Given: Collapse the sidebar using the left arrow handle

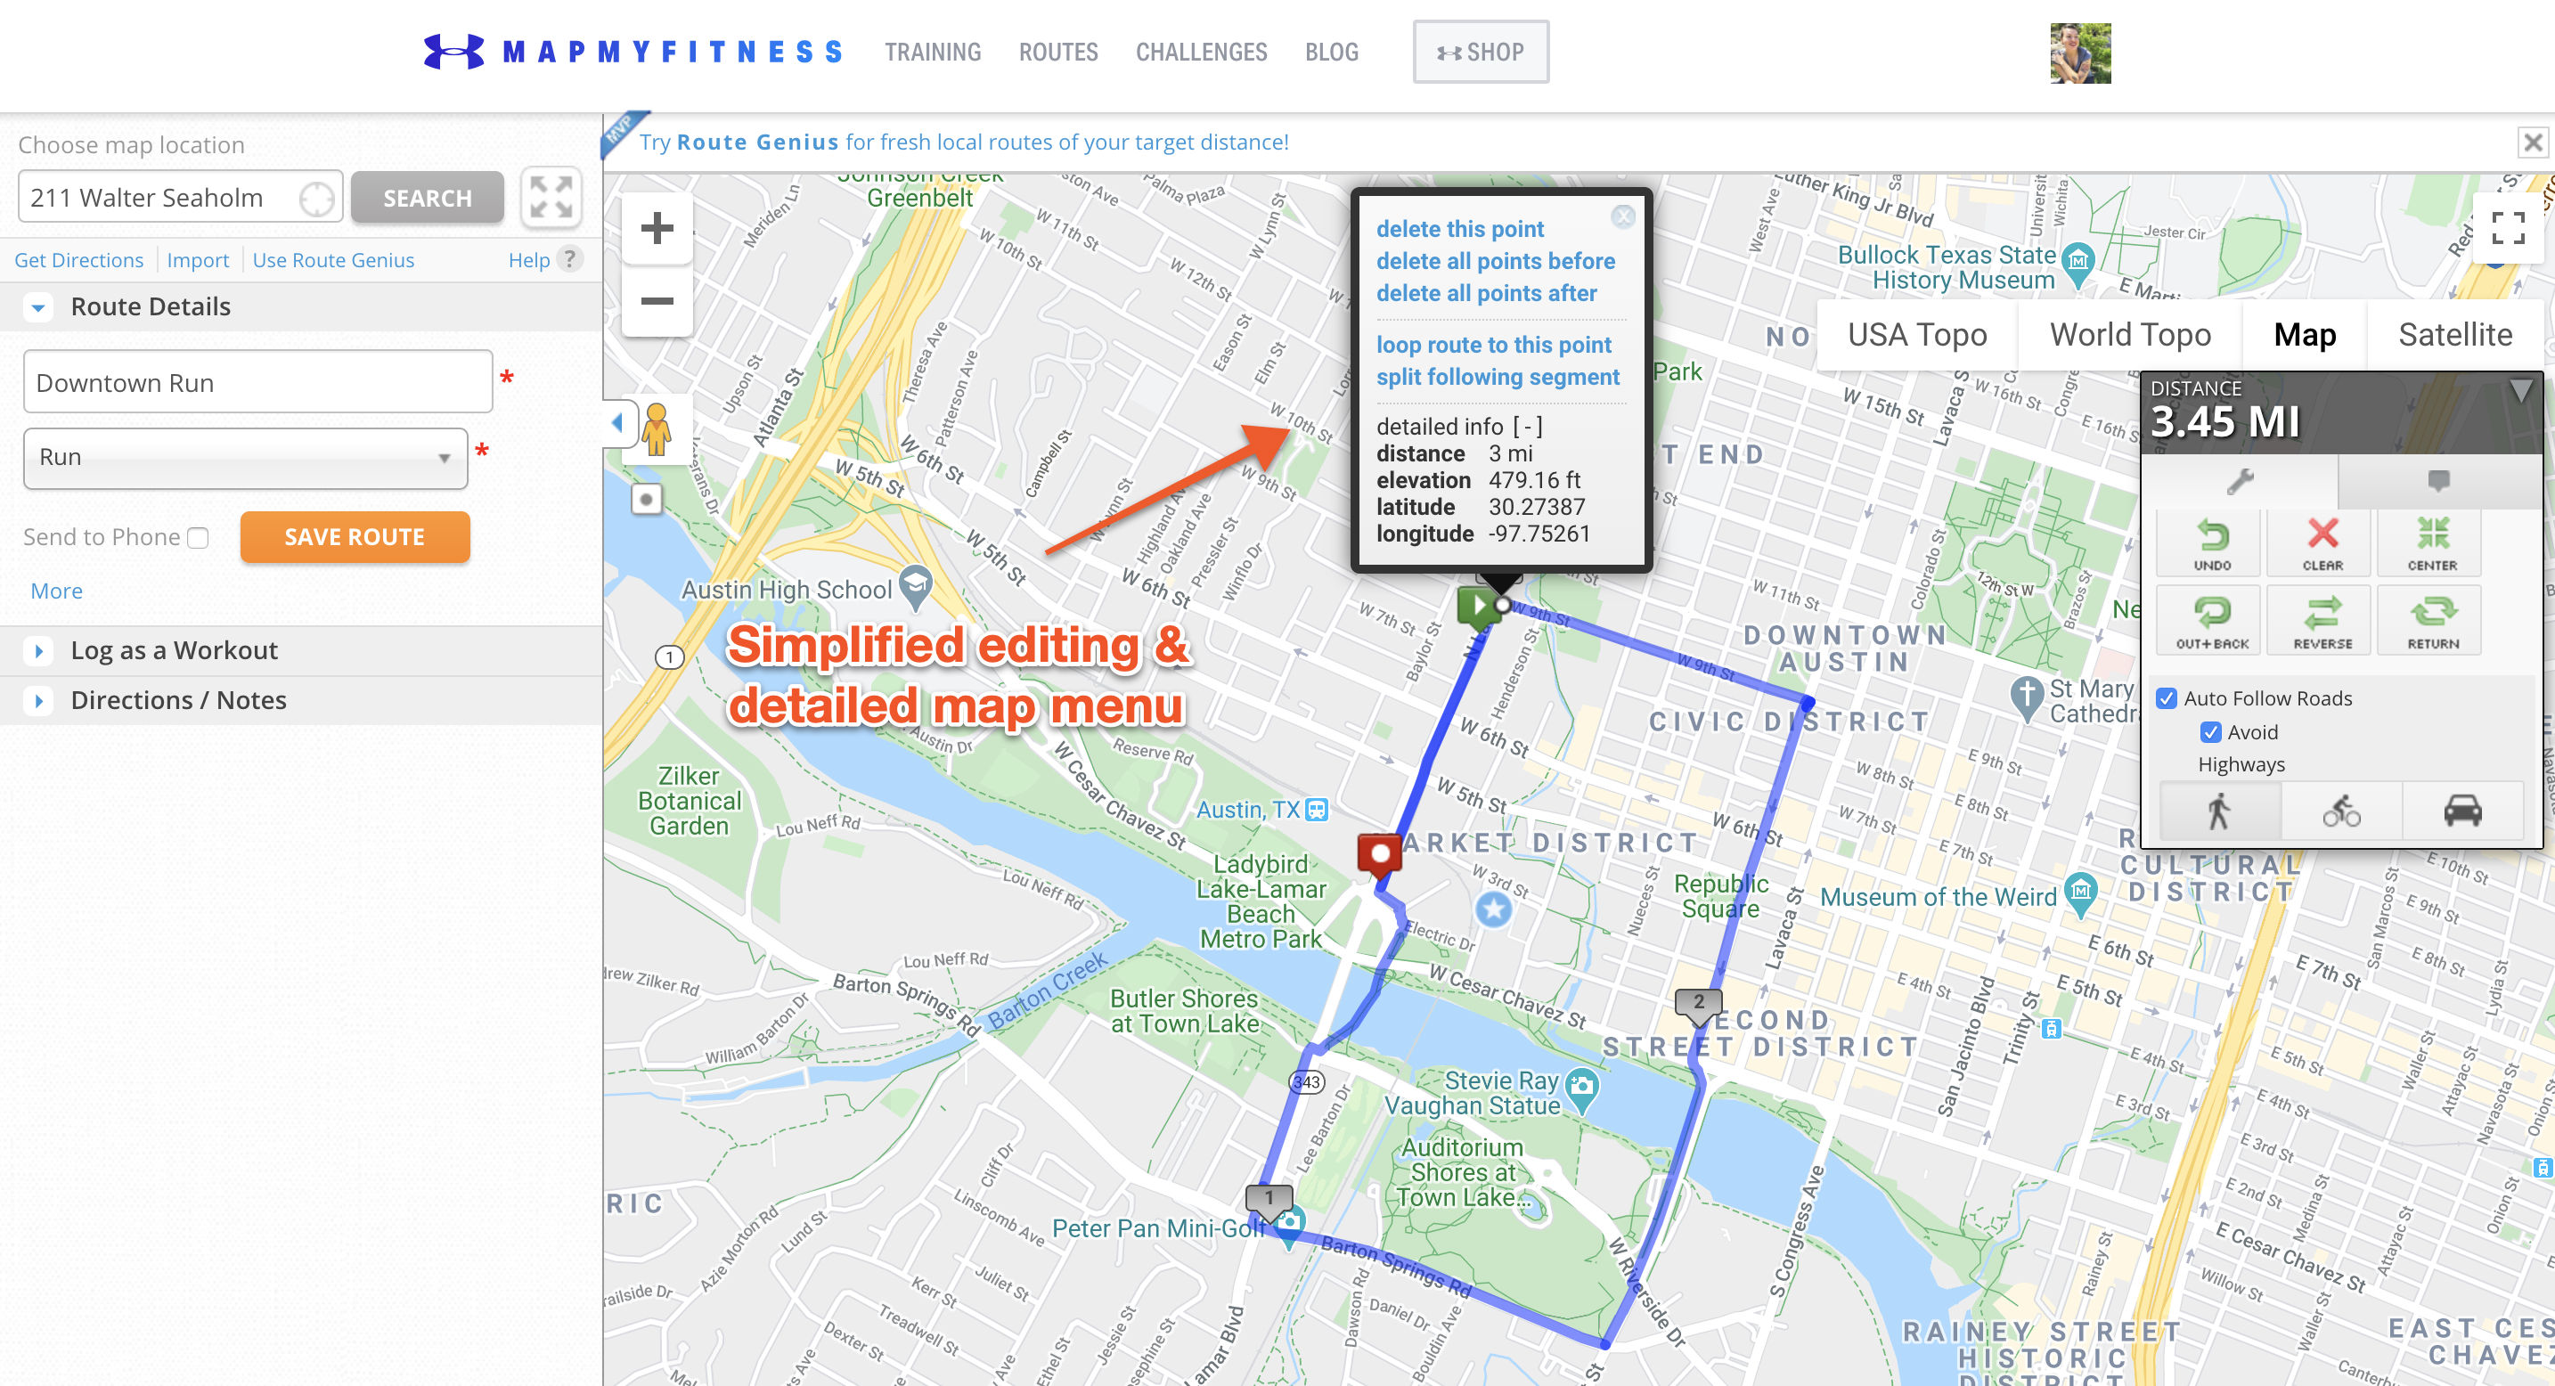Looking at the screenshot, I should click(x=617, y=422).
